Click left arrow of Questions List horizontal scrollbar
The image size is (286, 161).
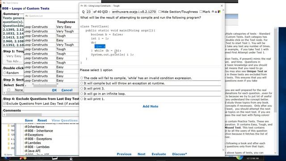pyautogui.click(x=25, y=85)
